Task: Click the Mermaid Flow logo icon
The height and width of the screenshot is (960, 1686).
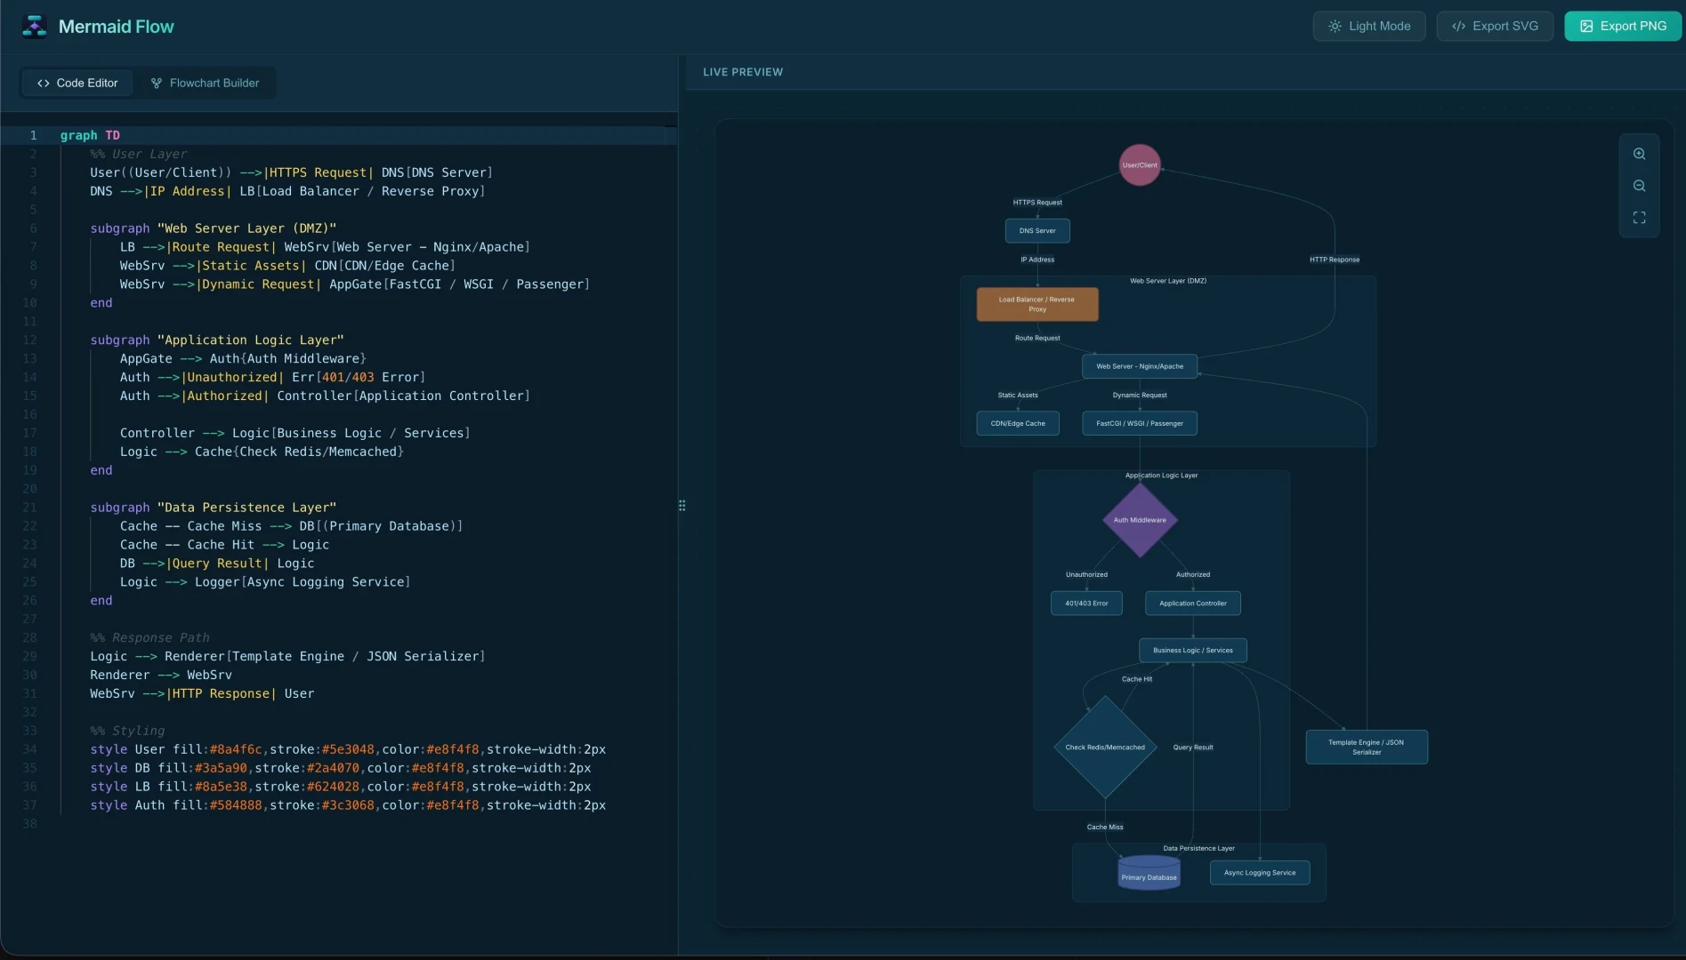Action: [x=35, y=27]
